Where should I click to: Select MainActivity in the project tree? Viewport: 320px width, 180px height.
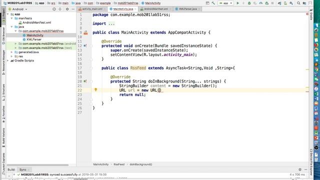click(35, 35)
